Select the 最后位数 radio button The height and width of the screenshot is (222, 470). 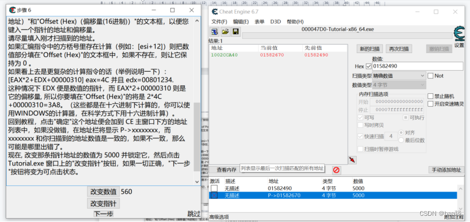point(401,140)
